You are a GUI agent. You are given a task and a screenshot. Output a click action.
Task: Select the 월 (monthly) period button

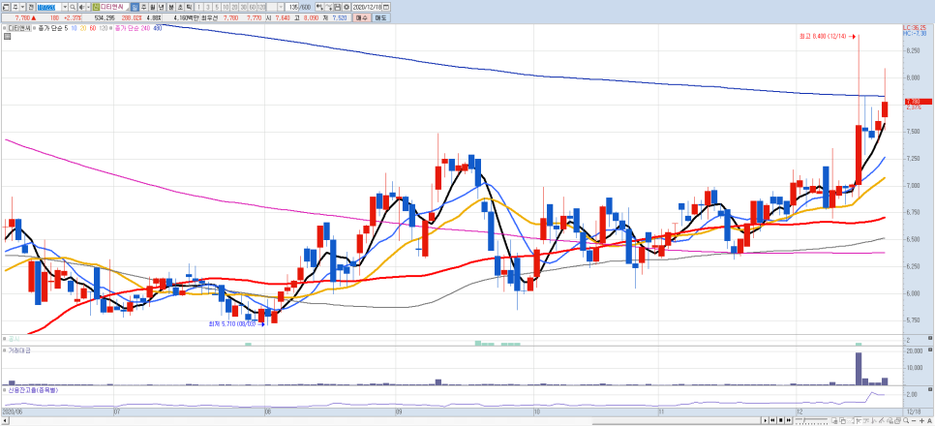(152, 7)
